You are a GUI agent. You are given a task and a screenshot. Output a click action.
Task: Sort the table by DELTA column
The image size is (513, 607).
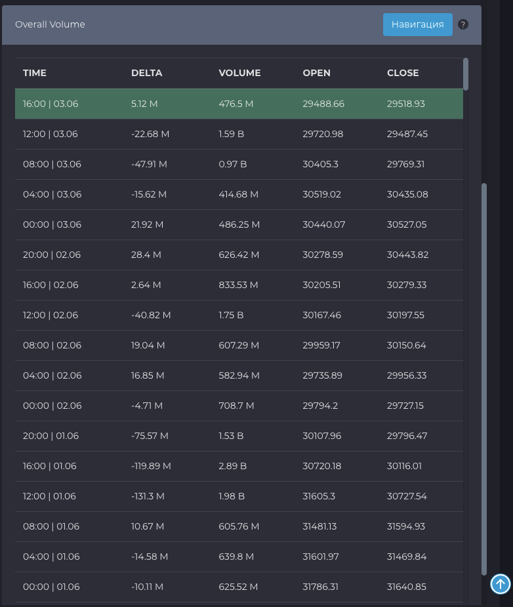pos(146,73)
